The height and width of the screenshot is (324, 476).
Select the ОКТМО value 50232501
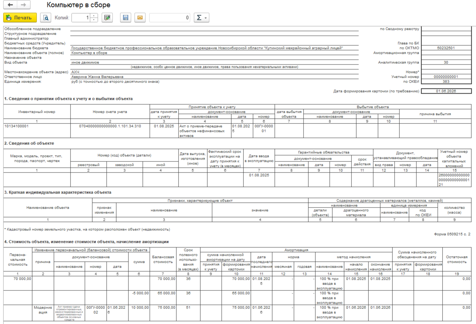point(446,48)
